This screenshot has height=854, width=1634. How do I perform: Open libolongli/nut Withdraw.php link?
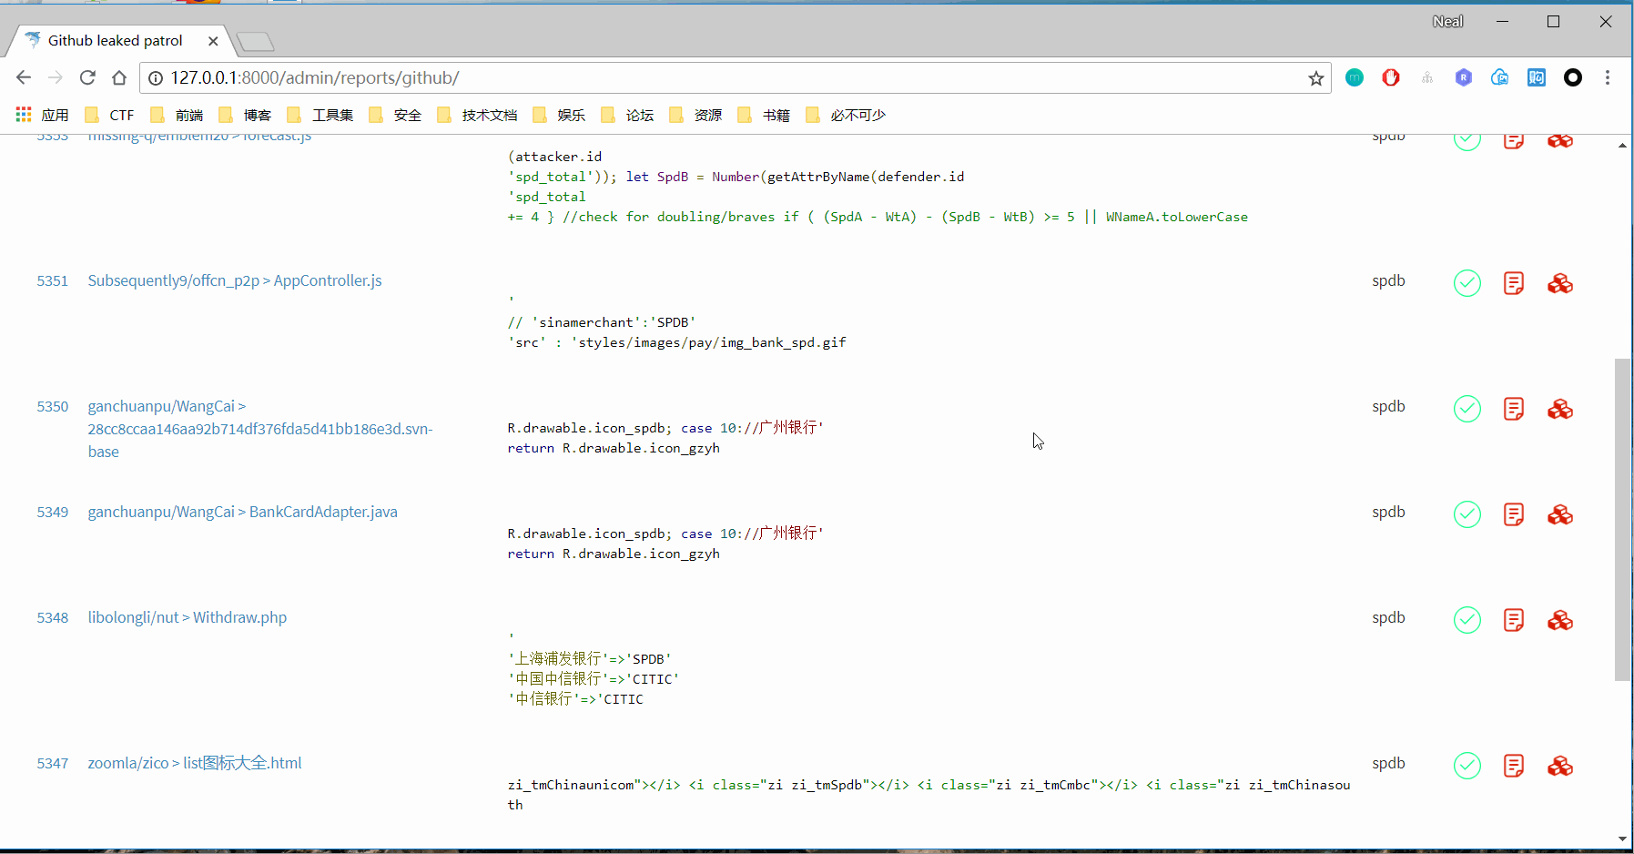(x=187, y=617)
